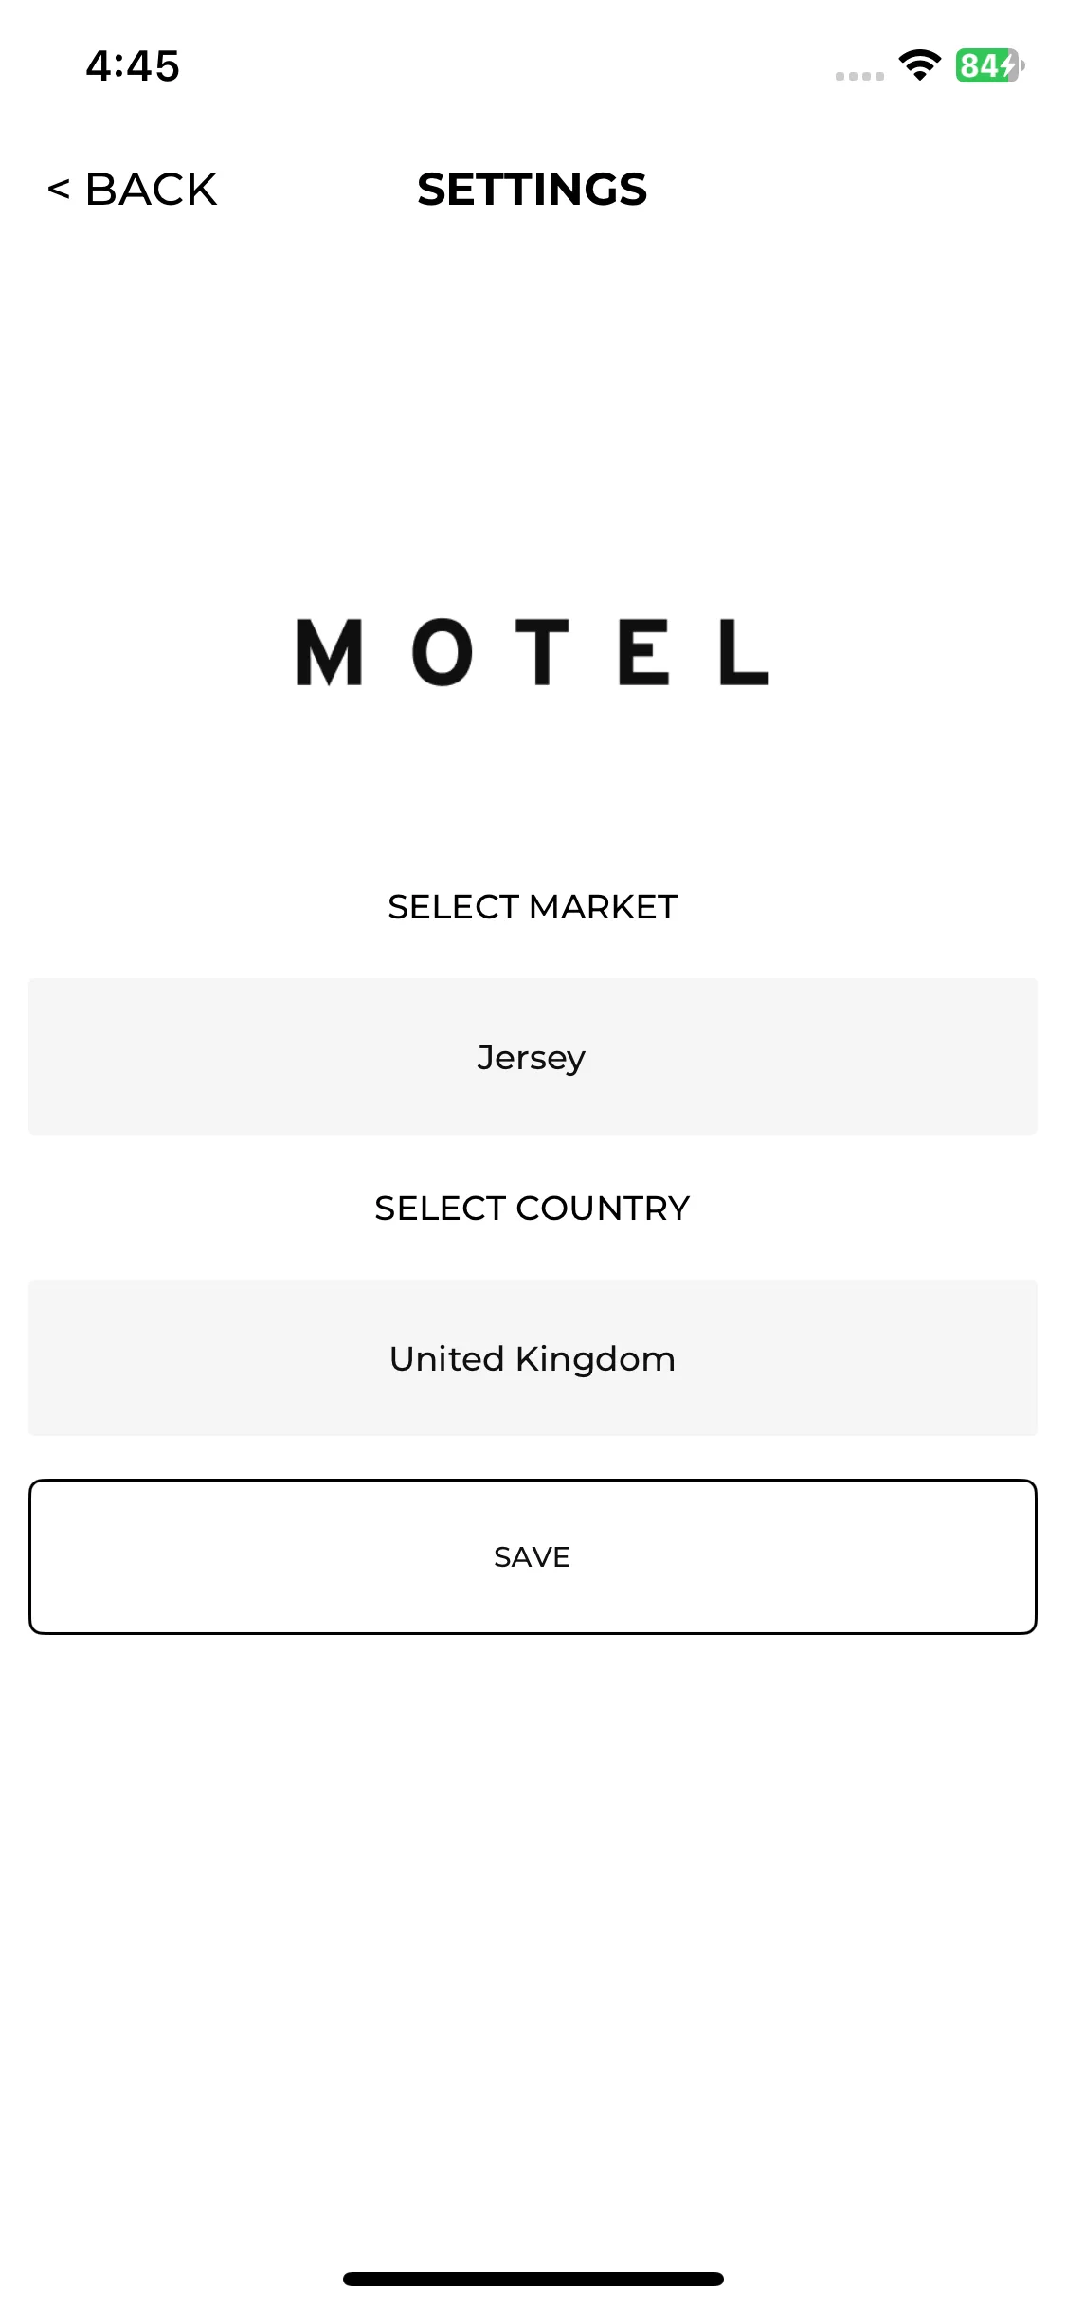
Task: Tap the MOTEL brand logo
Action: pyautogui.click(x=533, y=652)
